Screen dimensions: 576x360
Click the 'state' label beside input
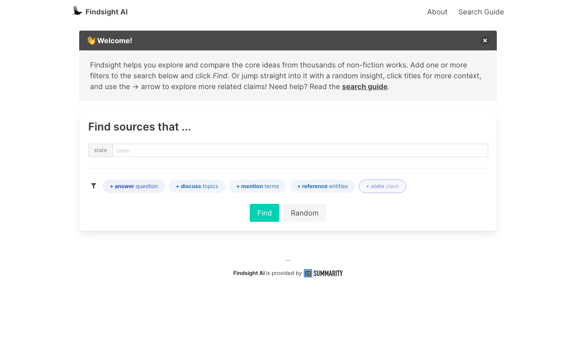pos(100,150)
